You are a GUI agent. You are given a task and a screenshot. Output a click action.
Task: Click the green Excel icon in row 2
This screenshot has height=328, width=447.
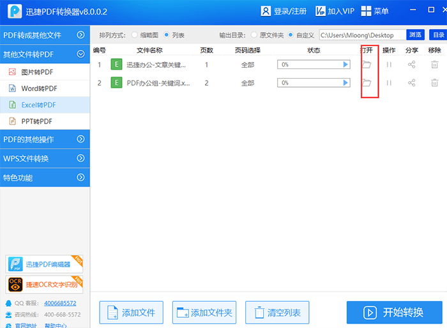click(116, 82)
